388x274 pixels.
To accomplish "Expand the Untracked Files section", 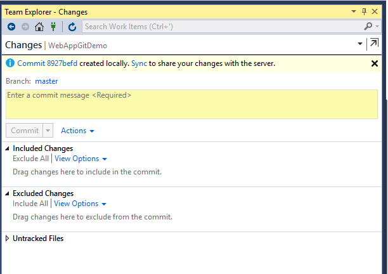I will (7, 238).
